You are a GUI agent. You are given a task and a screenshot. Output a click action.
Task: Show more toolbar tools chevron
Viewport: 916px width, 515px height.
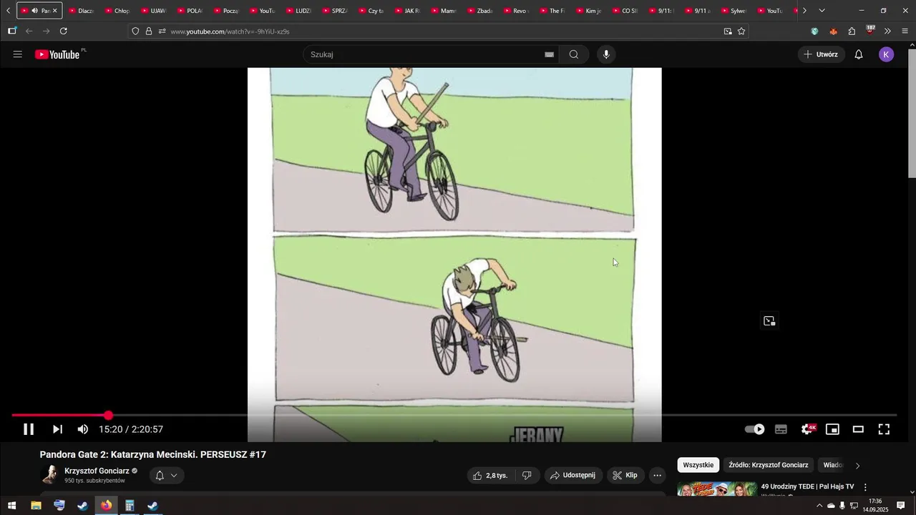coord(887,31)
